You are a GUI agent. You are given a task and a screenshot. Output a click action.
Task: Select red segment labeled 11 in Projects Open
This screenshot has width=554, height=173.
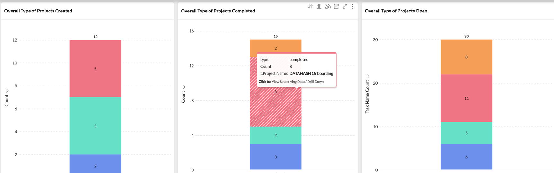click(466, 98)
